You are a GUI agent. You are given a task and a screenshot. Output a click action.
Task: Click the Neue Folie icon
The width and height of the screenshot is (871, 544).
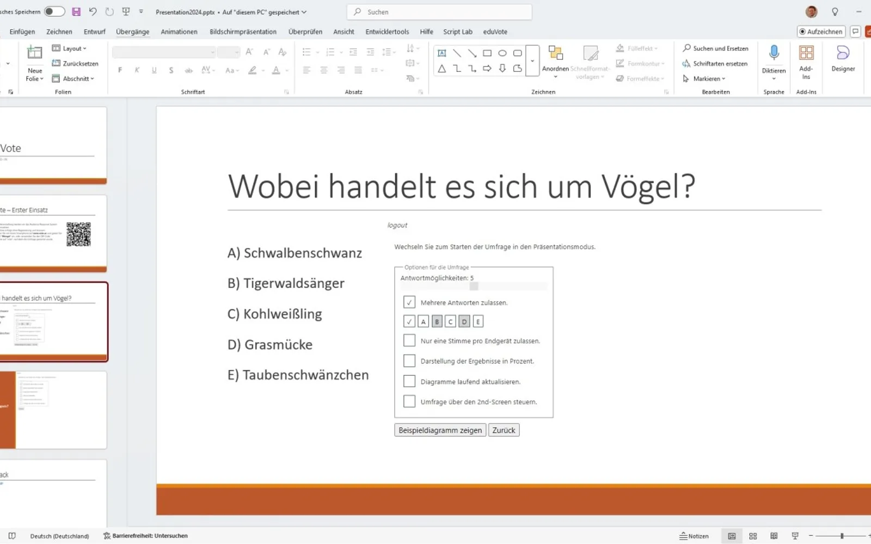34,53
